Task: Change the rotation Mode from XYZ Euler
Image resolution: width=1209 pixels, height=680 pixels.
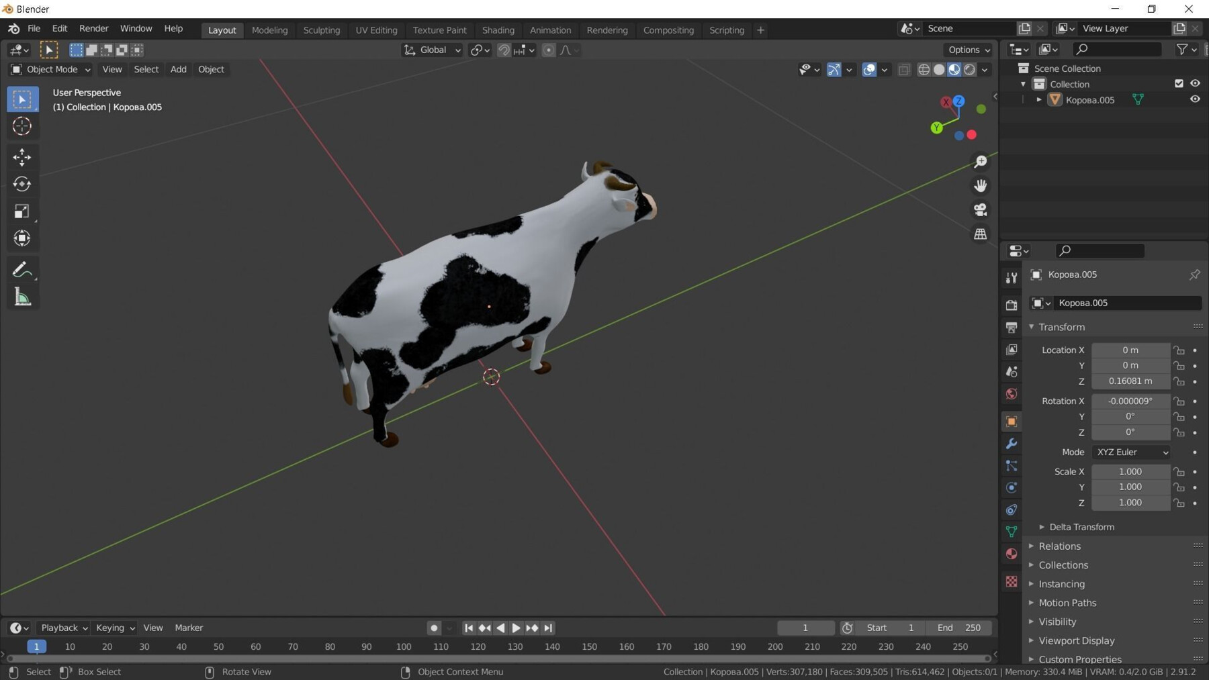Action: pos(1131,452)
